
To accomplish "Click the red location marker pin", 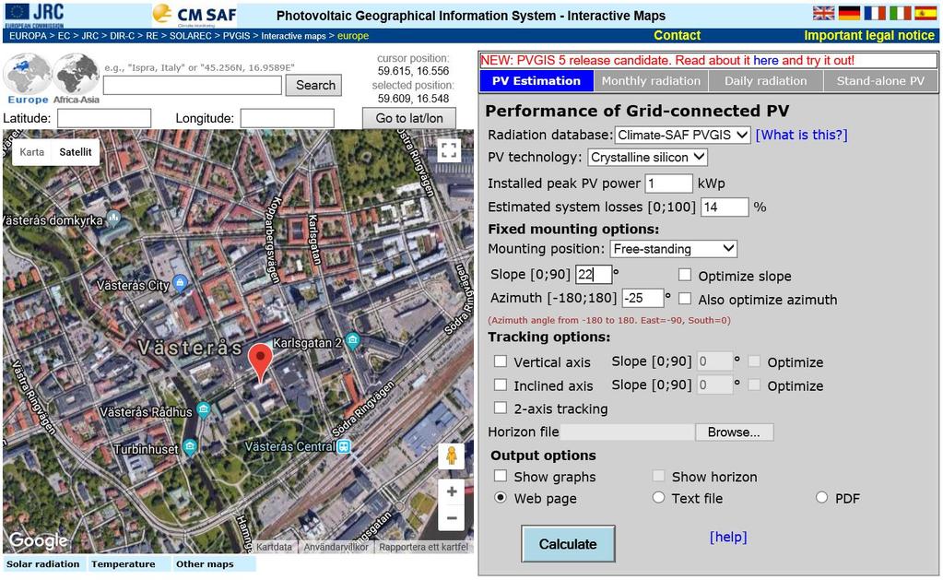I will 260,362.
